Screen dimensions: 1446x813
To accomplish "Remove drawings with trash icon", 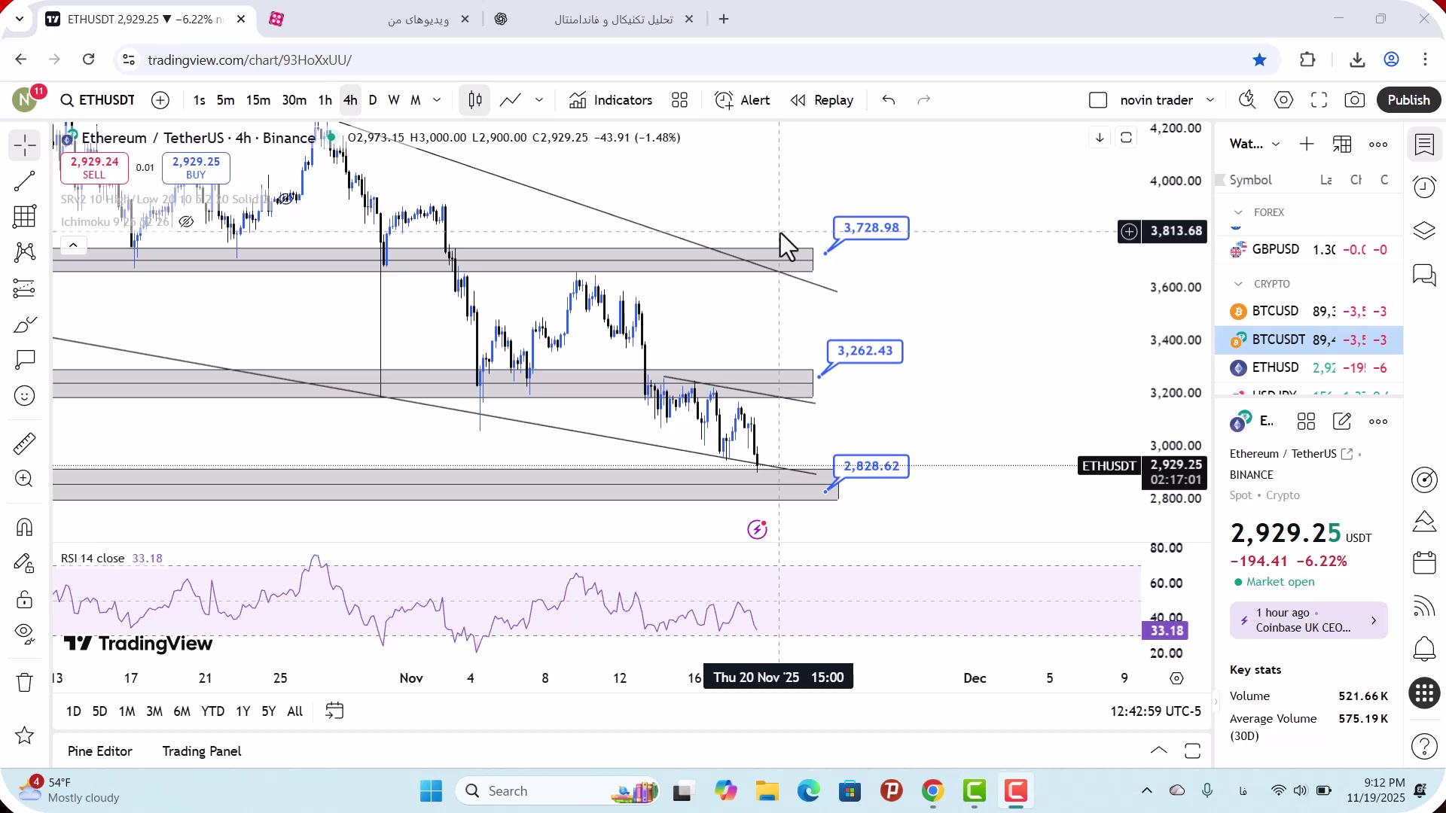I will coord(24,683).
